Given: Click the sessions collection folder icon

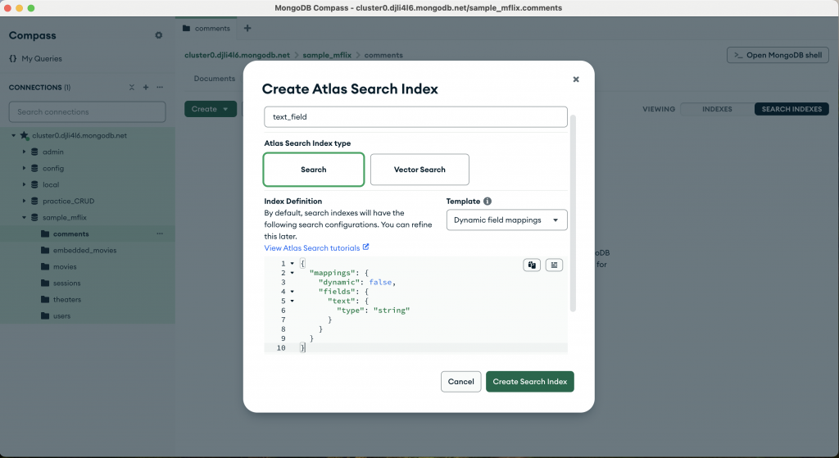Looking at the screenshot, I should click(45, 283).
